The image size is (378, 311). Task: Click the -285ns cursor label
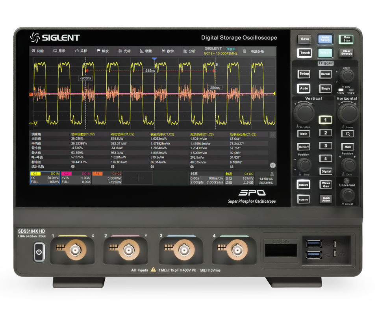tap(85, 78)
